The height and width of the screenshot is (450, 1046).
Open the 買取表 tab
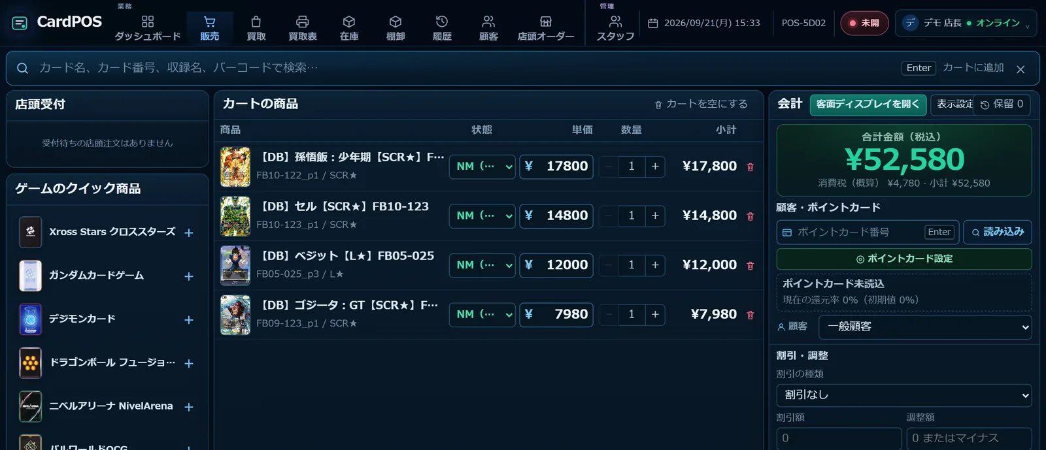[x=303, y=28]
